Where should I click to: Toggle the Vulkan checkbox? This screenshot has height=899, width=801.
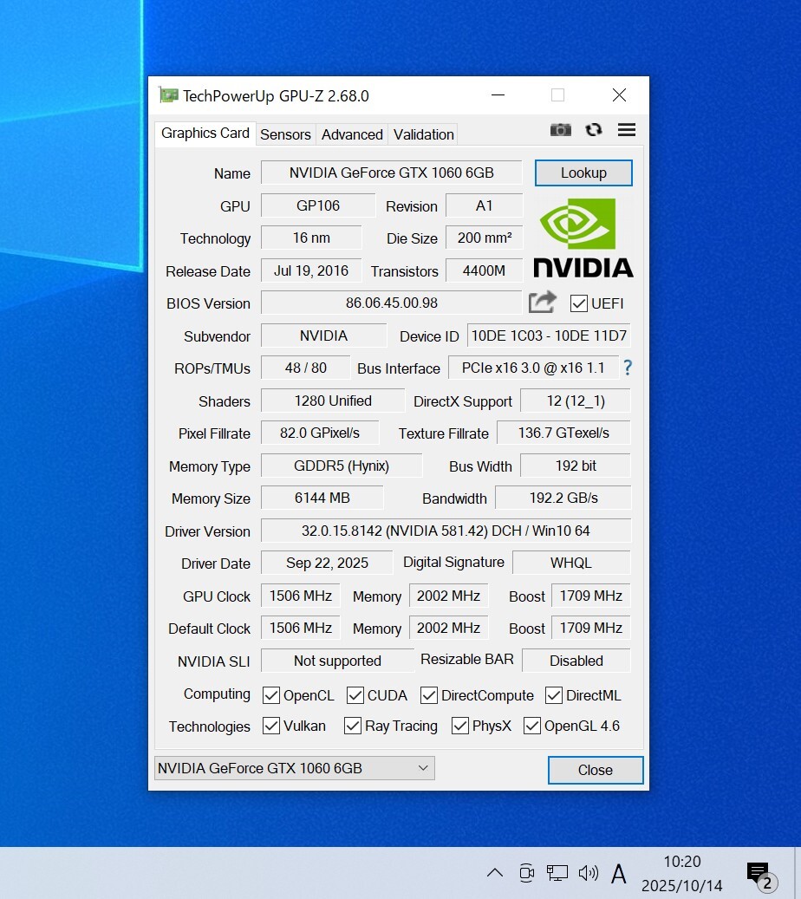[x=271, y=726]
